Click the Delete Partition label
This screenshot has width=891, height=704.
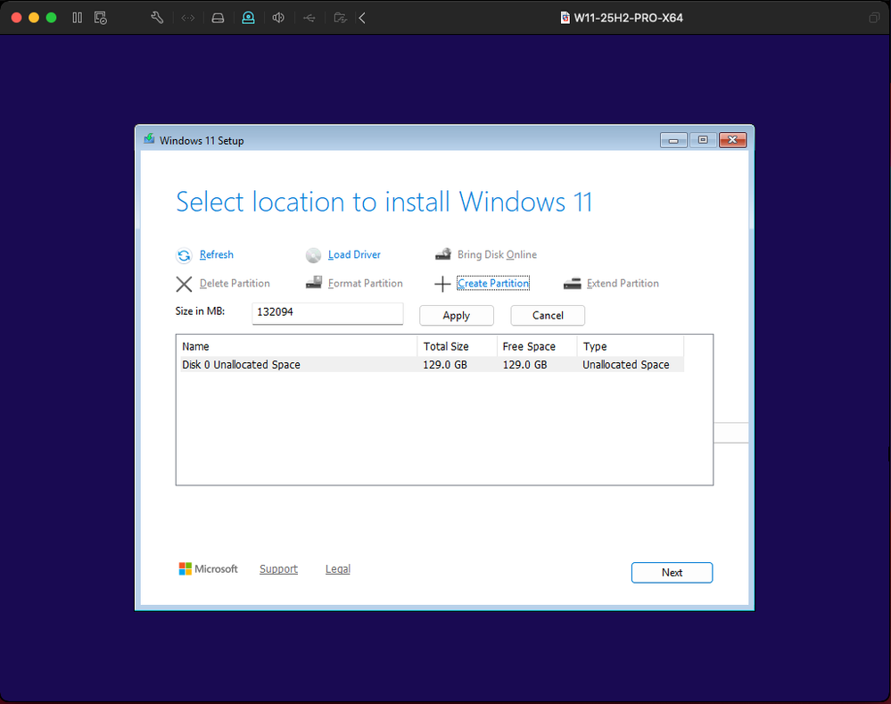[x=235, y=283]
